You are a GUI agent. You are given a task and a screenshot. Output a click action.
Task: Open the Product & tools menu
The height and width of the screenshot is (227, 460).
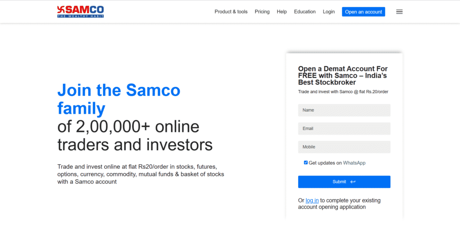[231, 12]
